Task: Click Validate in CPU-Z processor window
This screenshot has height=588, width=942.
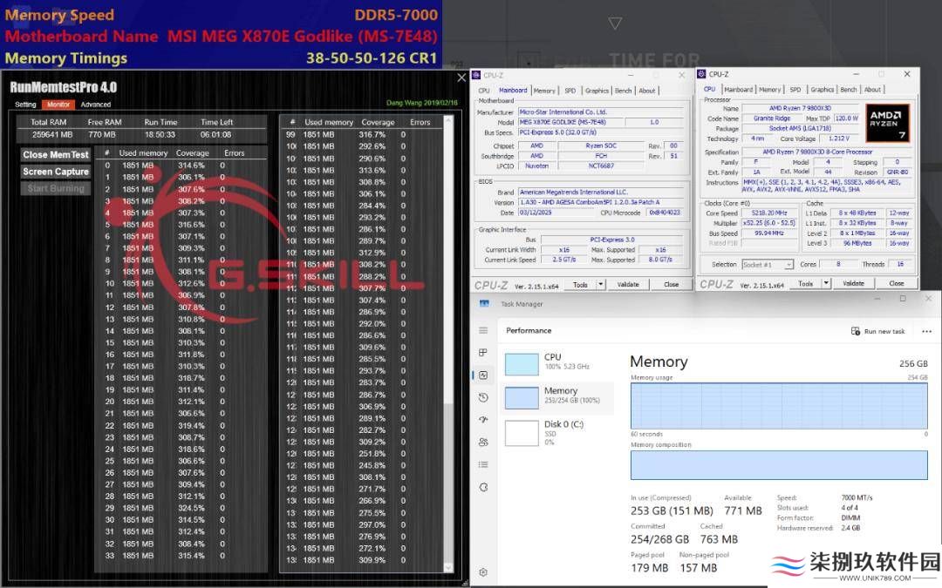Action: [x=854, y=283]
